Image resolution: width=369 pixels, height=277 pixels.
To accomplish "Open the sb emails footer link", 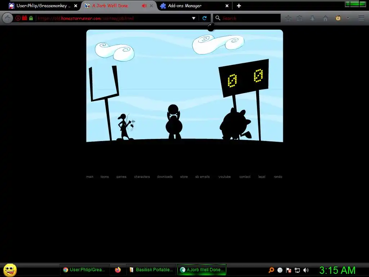I will (203, 177).
